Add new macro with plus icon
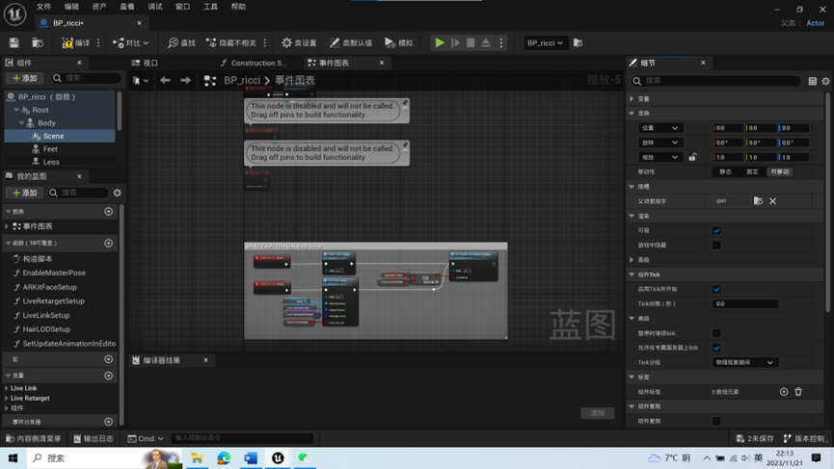Screen dimensions: 834x469 pos(109,359)
